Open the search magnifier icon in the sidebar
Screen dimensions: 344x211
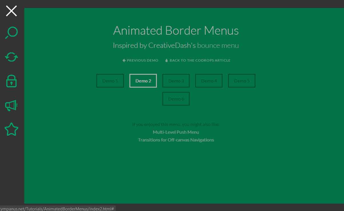(11, 33)
